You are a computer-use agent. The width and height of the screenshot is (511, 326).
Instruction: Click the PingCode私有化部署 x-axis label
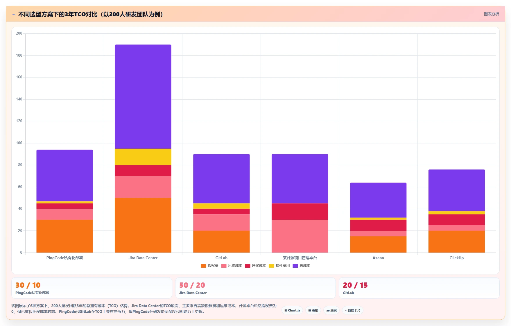point(64,258)
